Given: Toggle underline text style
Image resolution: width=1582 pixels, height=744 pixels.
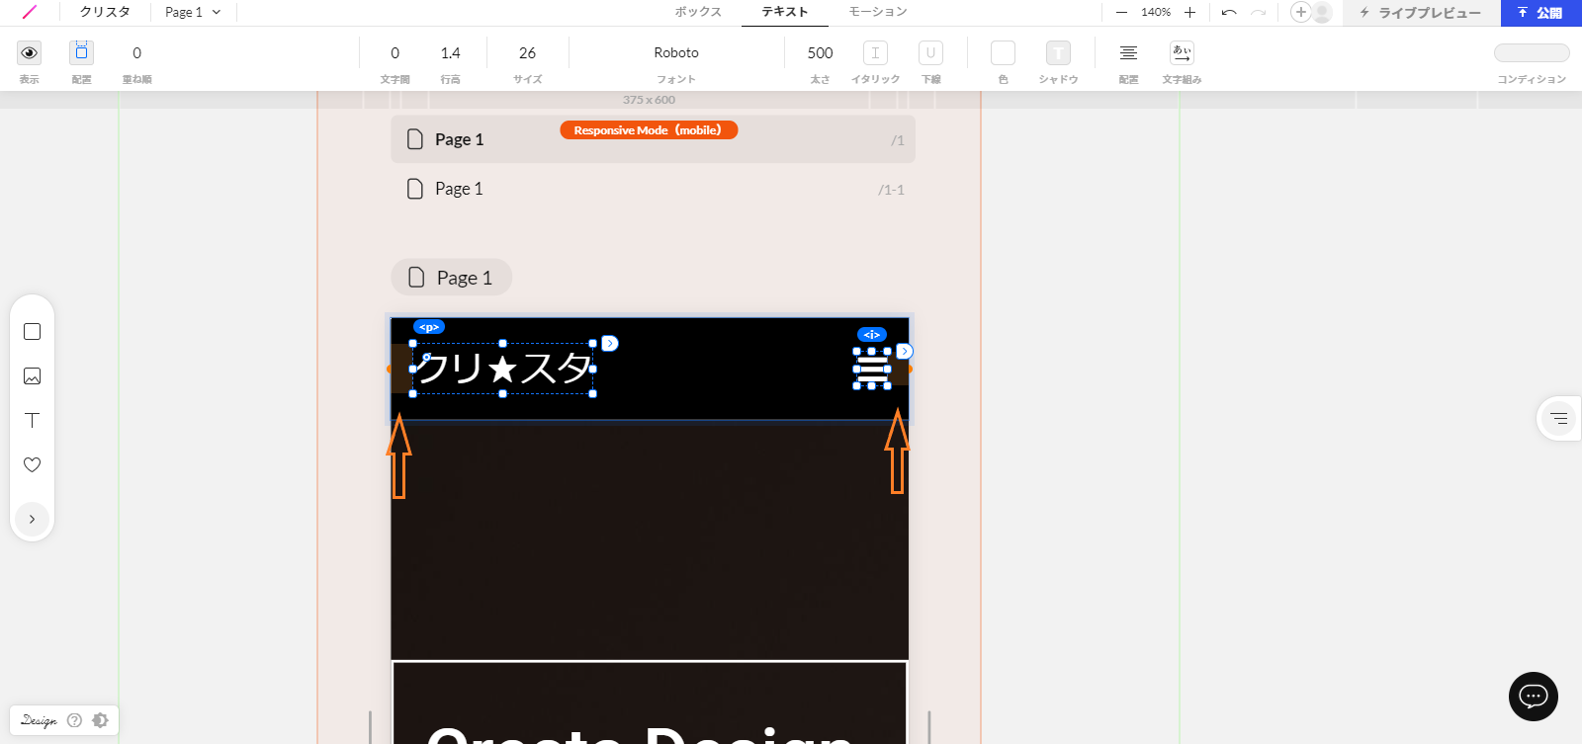Looking at the screenshot, I should click(x=930, y=52).
